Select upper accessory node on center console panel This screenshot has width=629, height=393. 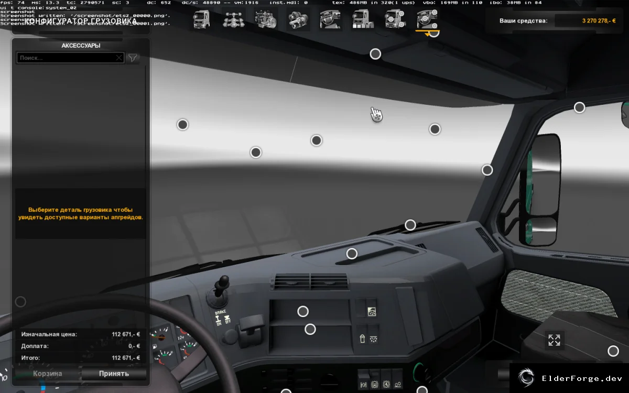click(303, 311)
